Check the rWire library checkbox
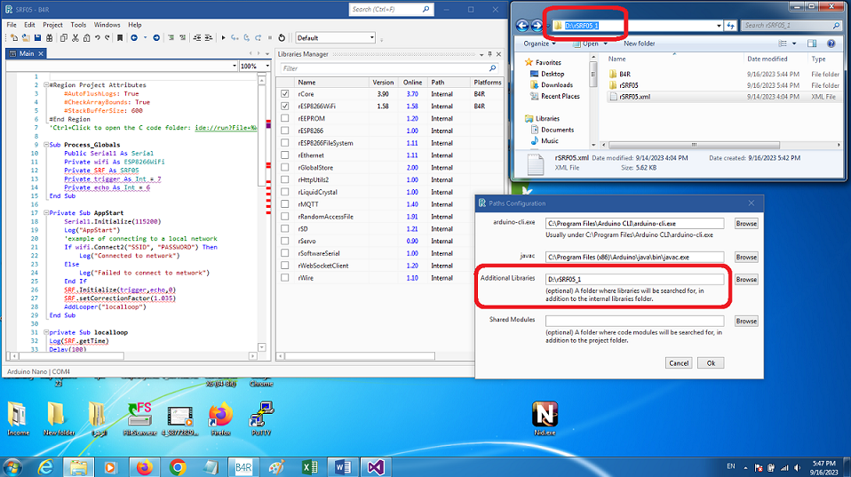 [285, 278]
